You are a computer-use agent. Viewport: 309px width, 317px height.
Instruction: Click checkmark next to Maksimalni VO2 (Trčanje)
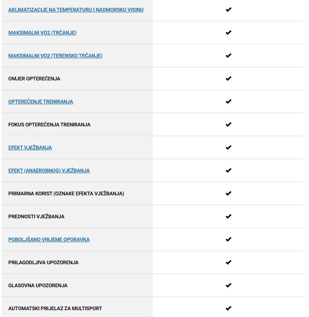(229, 32)
